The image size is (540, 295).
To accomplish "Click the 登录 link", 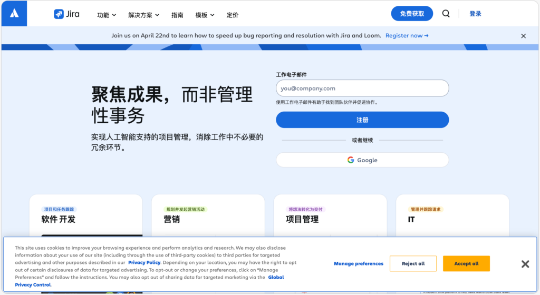I will click(475, 14).
